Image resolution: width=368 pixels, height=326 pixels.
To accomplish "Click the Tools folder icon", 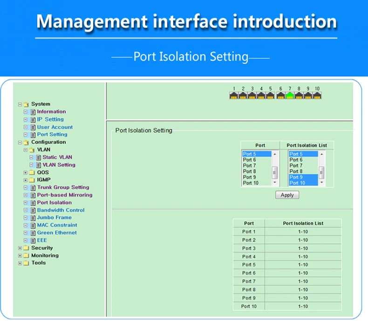I will 26,263.
